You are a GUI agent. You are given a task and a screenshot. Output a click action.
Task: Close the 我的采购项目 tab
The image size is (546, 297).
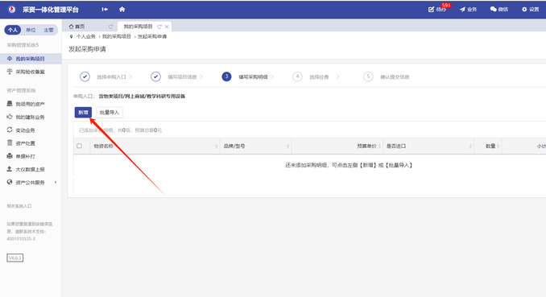[167, 27]
